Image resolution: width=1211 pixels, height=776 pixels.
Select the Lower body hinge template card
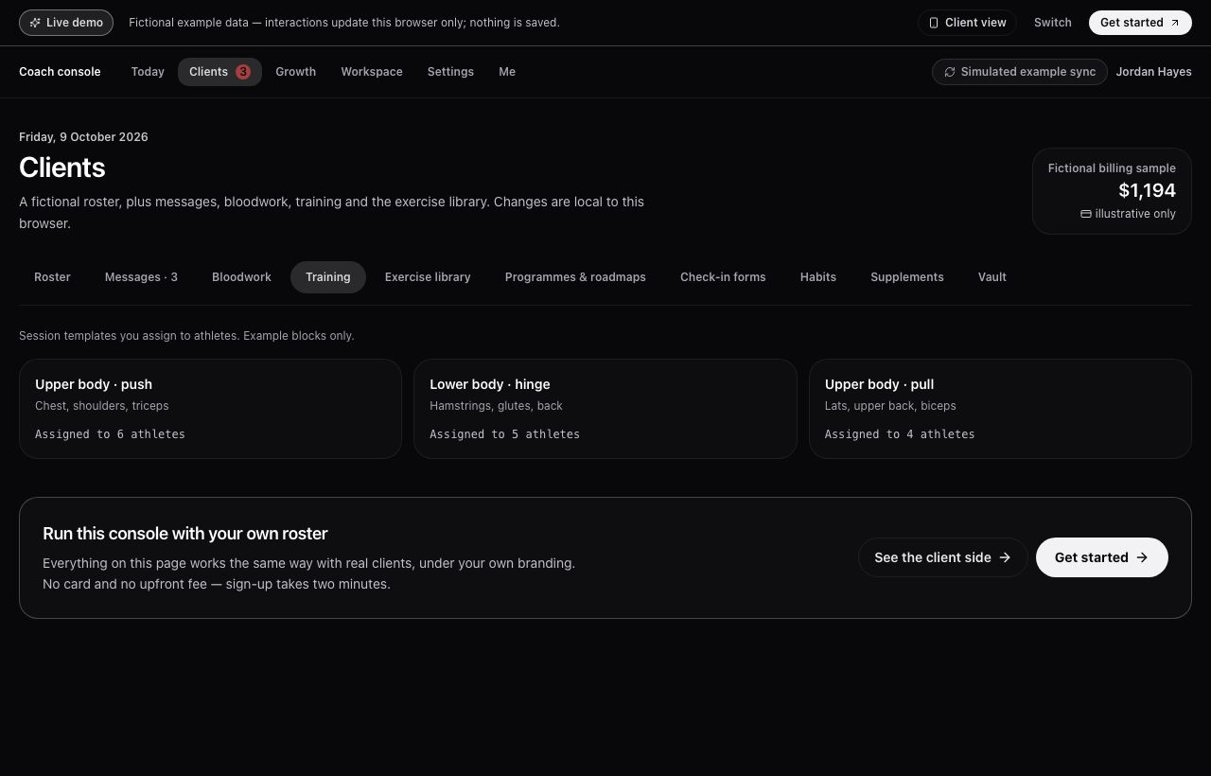605,409
